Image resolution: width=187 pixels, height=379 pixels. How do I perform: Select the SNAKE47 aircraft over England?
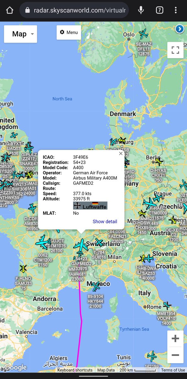[x=29, y=147]
